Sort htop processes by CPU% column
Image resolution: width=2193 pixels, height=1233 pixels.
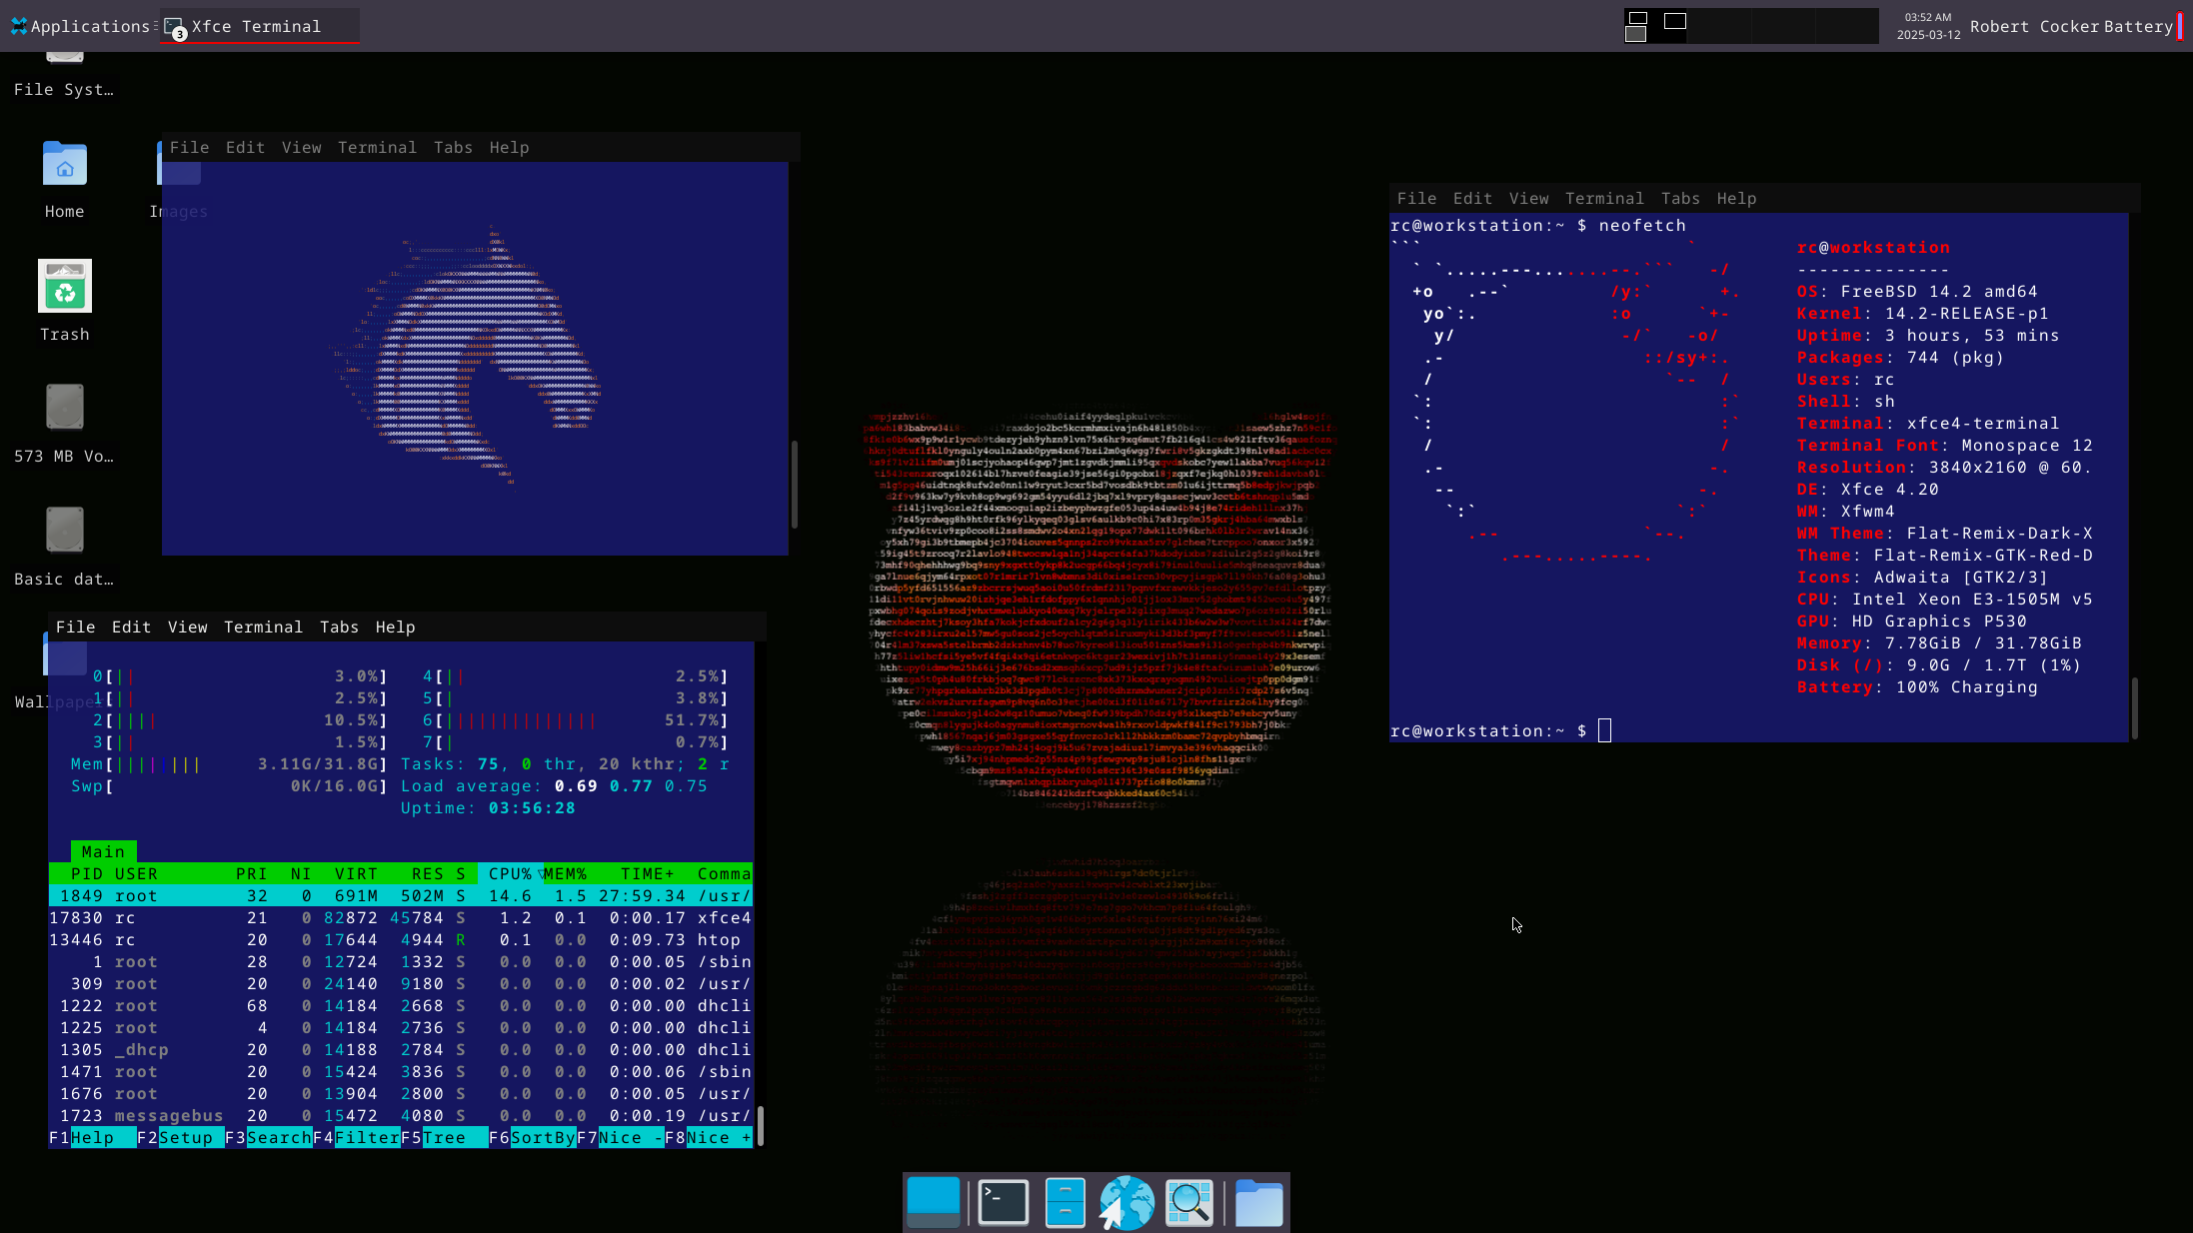pos(510,874)
